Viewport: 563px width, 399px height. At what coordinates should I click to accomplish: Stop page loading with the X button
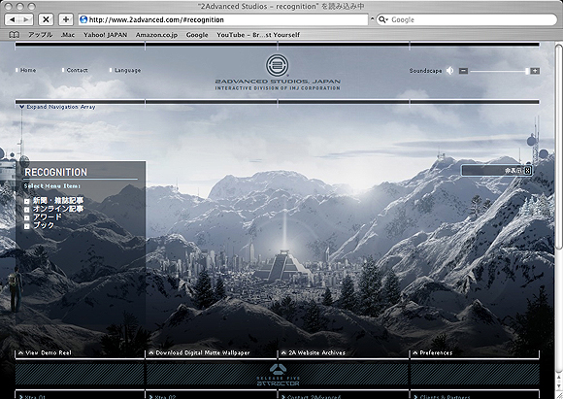(x=46, y=19)
